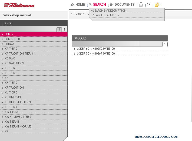
Task: Select the XE TIER 3 range
Action: tap(34, 73)
